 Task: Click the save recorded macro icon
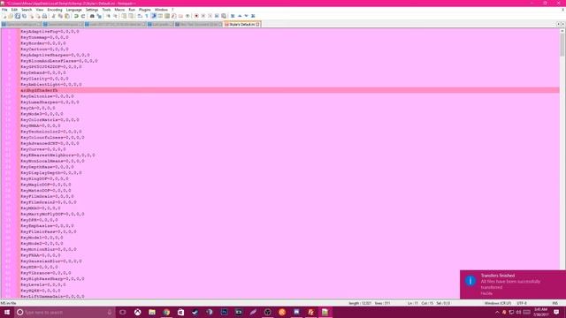click(x=224, y=16)
